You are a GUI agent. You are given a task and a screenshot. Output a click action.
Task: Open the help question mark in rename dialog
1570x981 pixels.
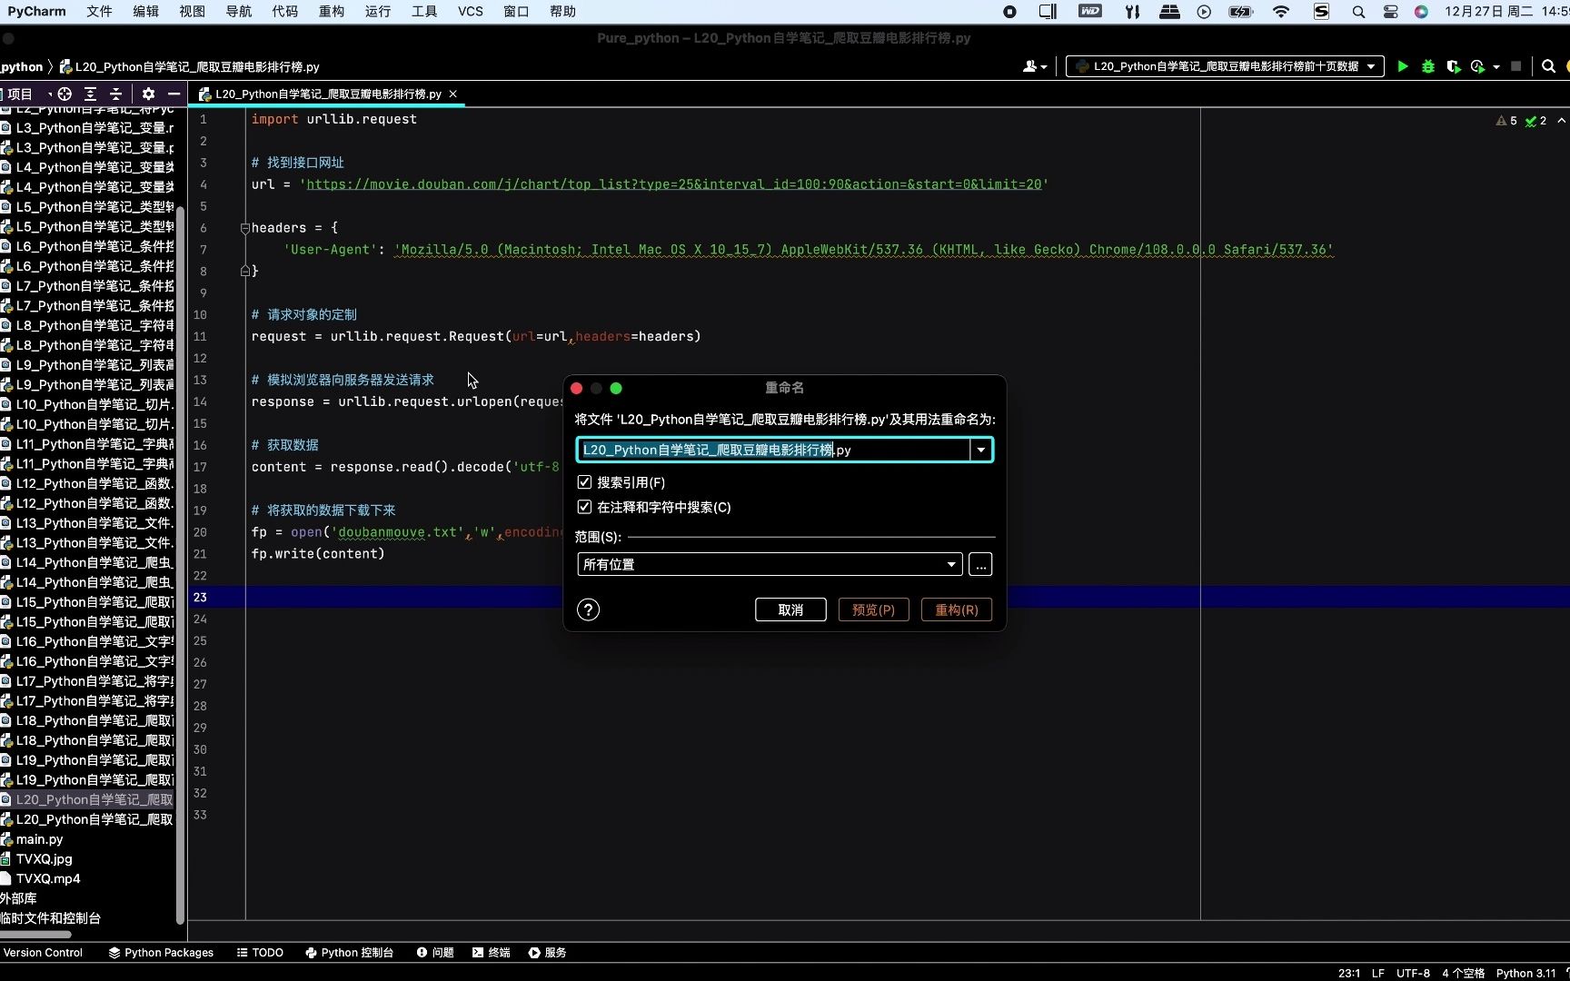pyautogui.click(x=588, y=609)
